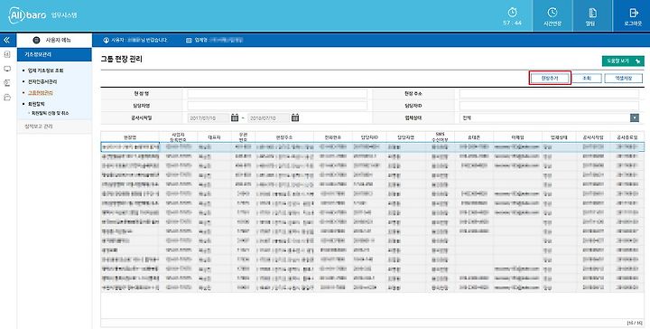Focus the 현장주소 input field
Viewport: 650px width, 329px height.
(x=549, y=94)
